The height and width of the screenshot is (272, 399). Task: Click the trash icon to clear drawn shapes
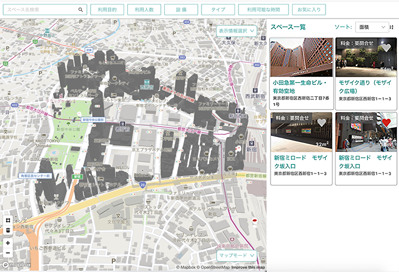point(8,230)
